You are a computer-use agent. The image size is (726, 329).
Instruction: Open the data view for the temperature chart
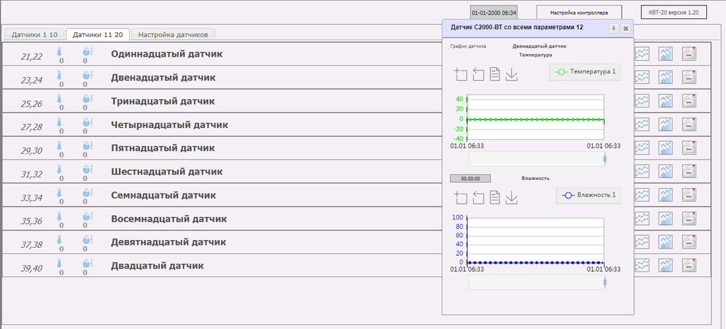coord(495,75)
